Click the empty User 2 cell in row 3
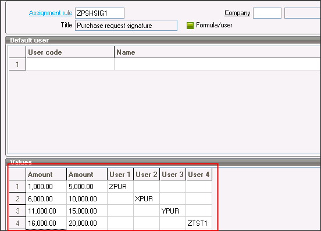Screen dimensions: 321x231 (x=147, y=211)
